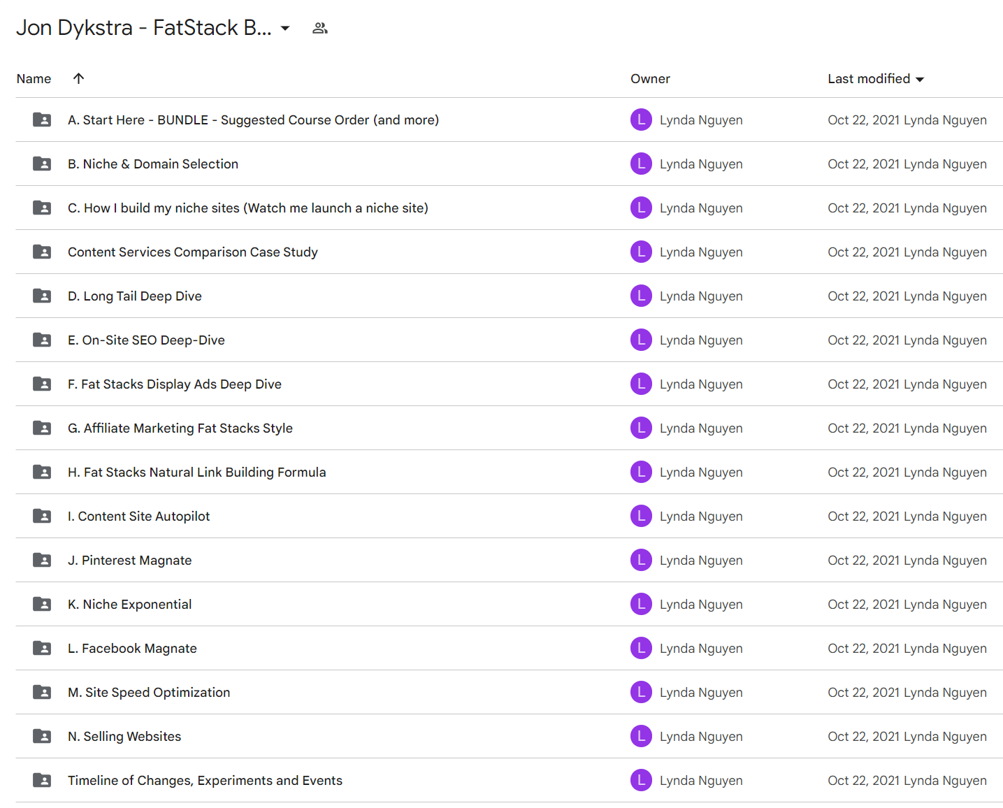
Task: Click modified date in L. Facebook Magnate row
Action: [x=907, y=649]
